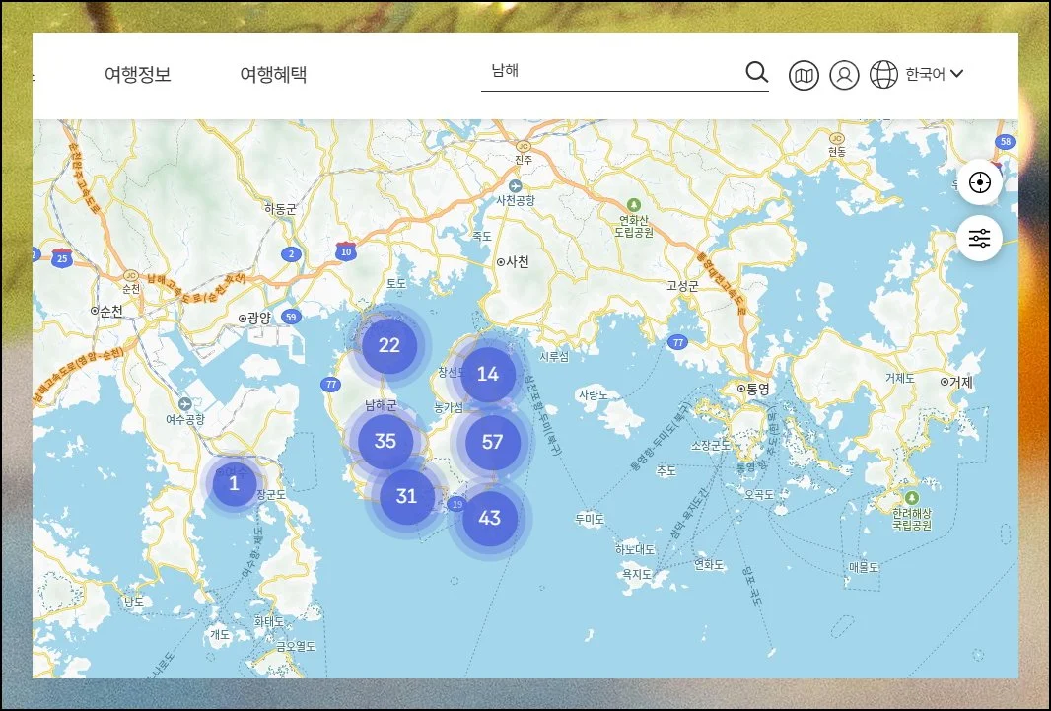Open the user profile icon
This screenshot has height=711, width=1051.
point(844,75)
